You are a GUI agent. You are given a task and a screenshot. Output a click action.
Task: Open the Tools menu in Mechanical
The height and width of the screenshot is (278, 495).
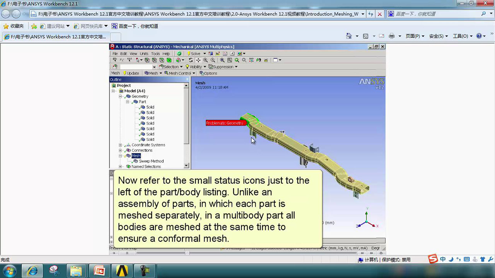click(x=155, y=54)
